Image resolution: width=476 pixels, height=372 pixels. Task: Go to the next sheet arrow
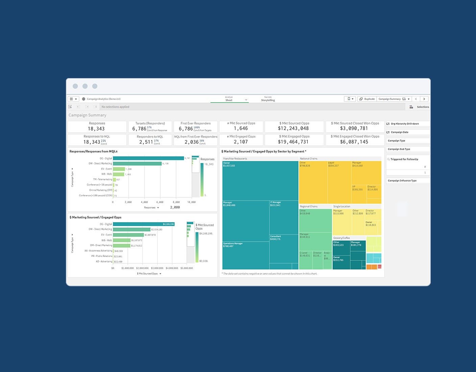424,99
